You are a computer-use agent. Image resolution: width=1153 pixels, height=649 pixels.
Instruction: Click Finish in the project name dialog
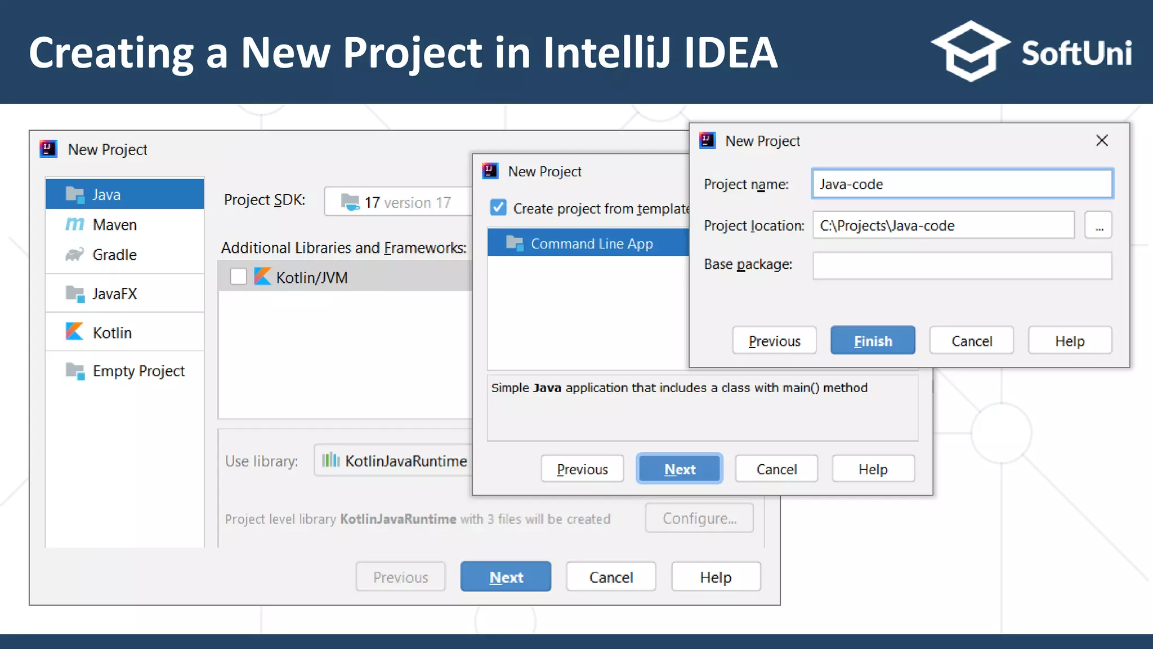(x=873, y=340)
